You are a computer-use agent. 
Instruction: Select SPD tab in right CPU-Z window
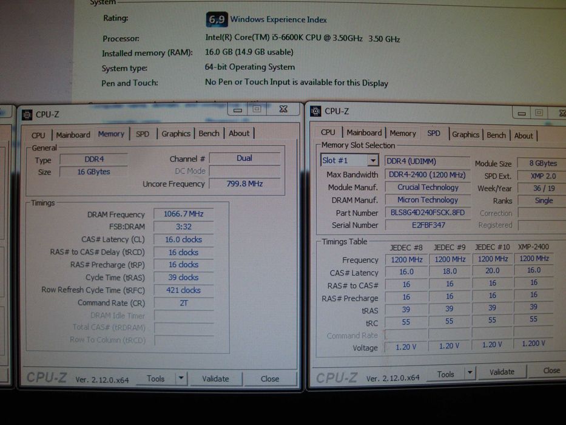(x=434, y=134)
